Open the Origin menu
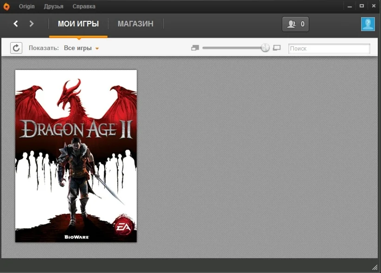 [x=26, y=6]
